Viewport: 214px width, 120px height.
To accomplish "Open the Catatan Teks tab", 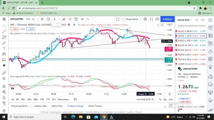I will coord(40,106).
